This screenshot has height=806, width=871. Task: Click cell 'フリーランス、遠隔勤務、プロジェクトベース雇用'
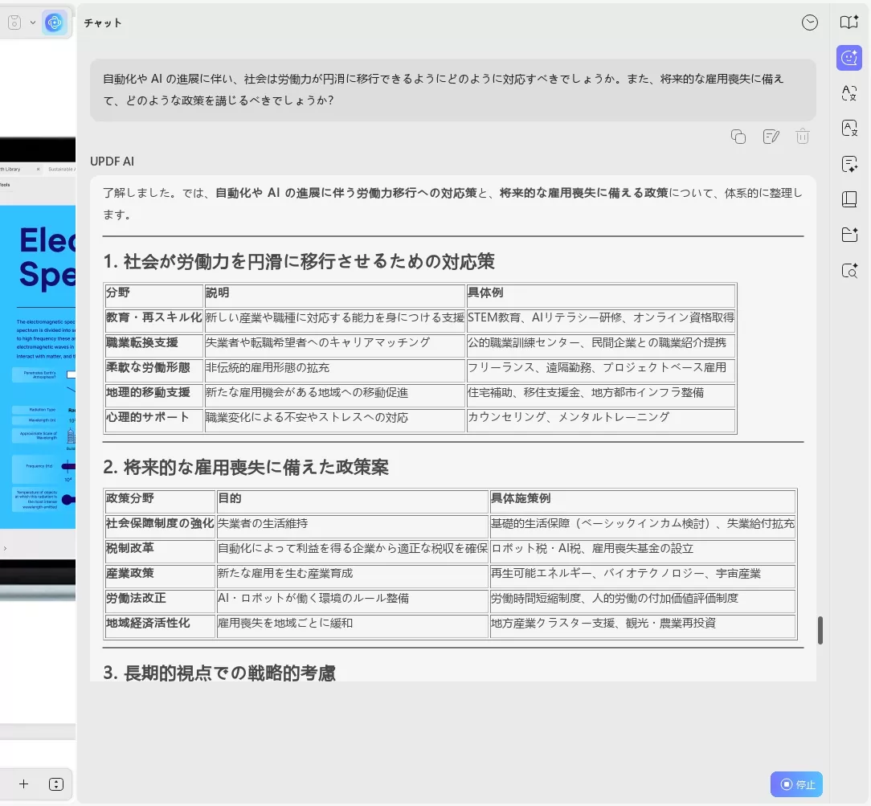601,370
